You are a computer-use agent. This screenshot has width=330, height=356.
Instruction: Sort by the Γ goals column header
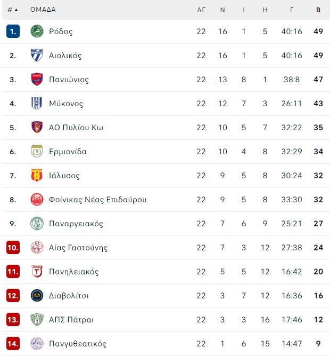coord(292,10)
